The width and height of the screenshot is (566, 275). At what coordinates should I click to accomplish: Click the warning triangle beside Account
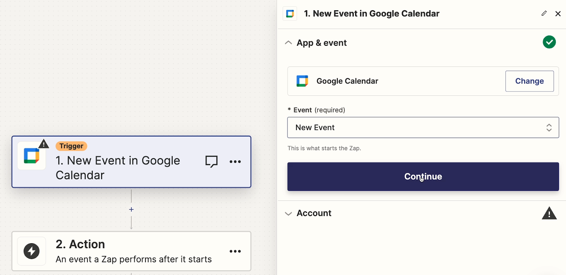click(549, 213)
